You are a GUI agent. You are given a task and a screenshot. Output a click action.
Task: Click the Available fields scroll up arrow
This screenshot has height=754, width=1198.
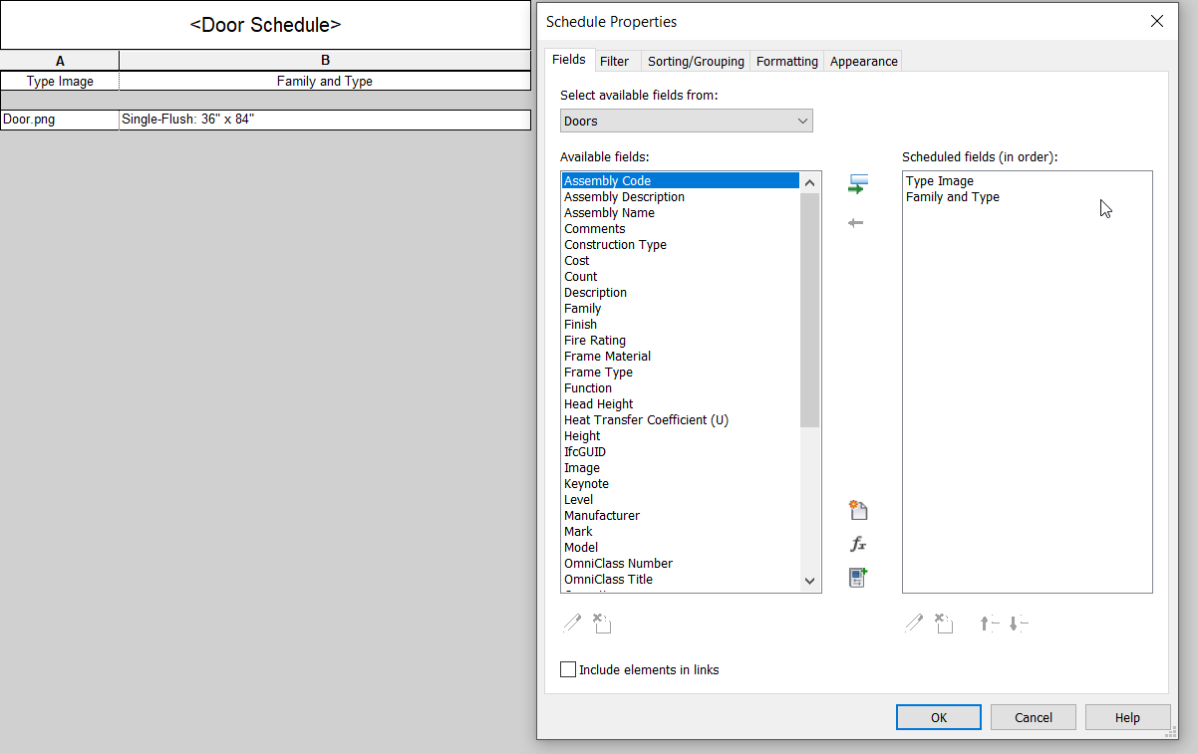[809, 181]
